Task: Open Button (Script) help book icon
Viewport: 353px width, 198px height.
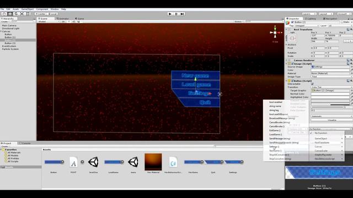Action: point(348,81)
